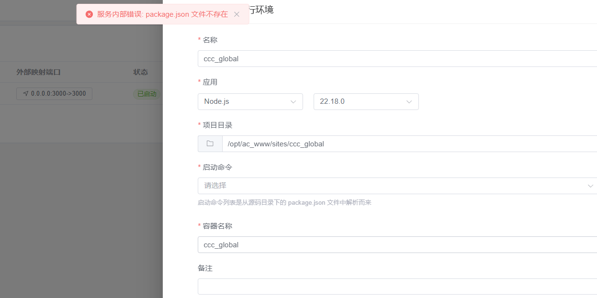
Task: Click the 外部映射端口 column header
Action: [38, 72]
